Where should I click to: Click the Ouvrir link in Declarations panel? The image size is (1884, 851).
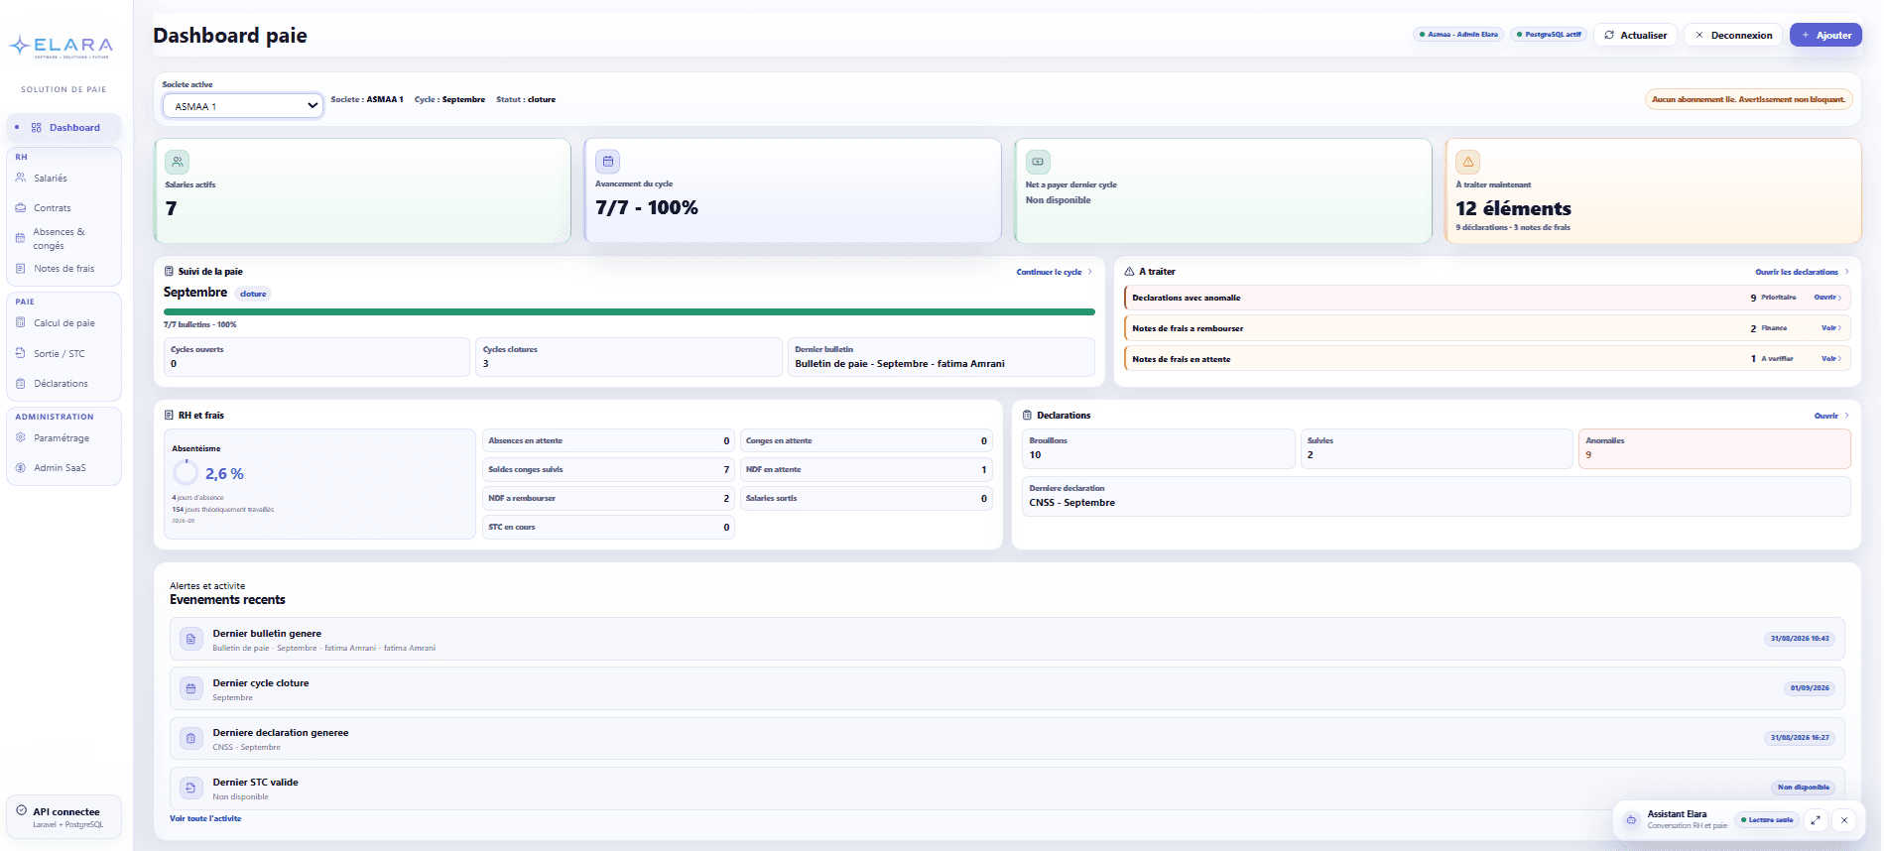coord(1831,416)
